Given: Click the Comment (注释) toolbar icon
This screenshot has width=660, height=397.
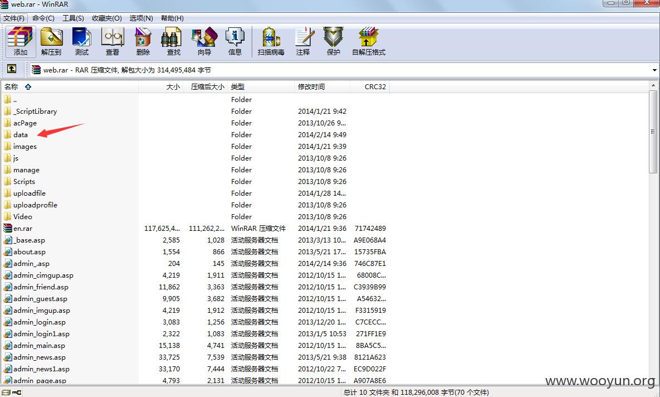Looking at the screenshot, I should click(x=303, y=41).
